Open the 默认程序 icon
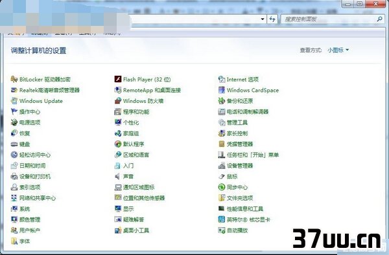389x255 pixels. pyautogui.click(x=118, y=144)
